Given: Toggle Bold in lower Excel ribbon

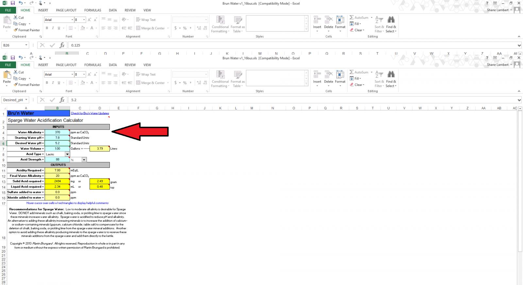Looking at the screenshot, I should click(47, 83).
